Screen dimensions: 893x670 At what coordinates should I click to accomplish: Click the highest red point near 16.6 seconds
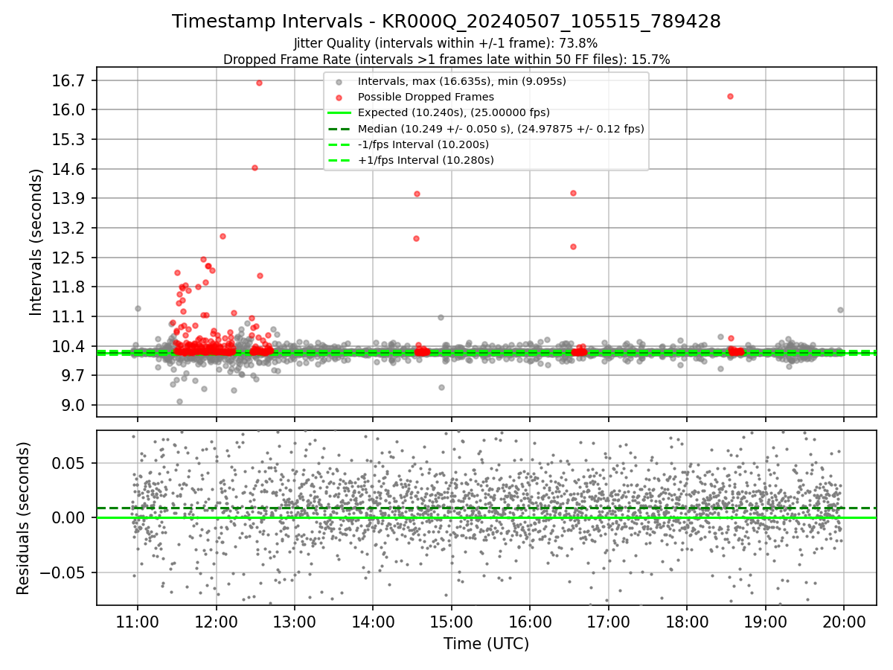click(x=259, y=83)
